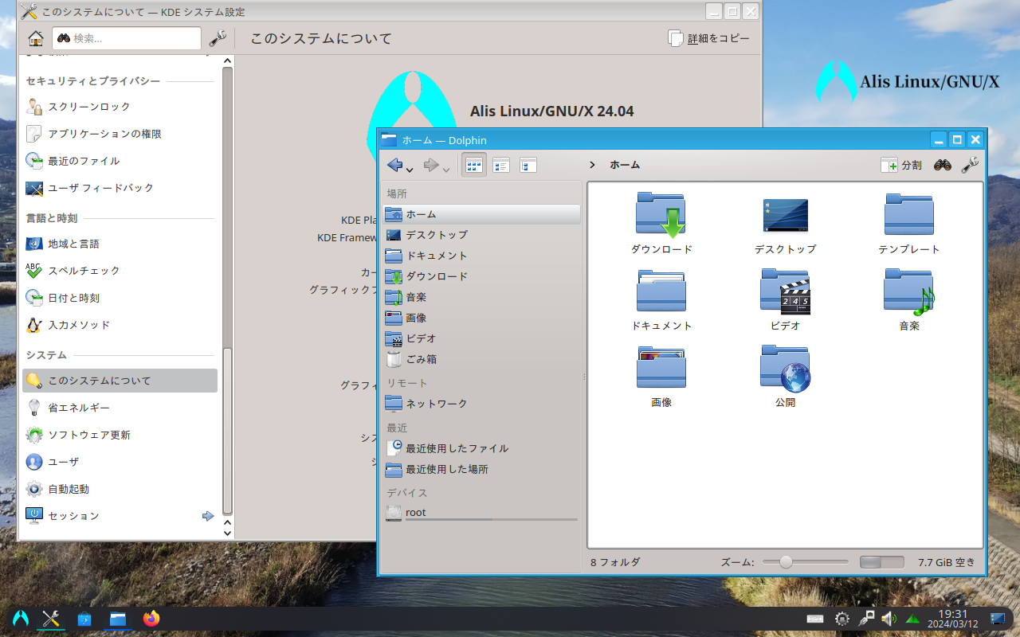1020x637 pixels.
Task: Open software store bag icon in taskbar
Action: click(x=84, y=618)
